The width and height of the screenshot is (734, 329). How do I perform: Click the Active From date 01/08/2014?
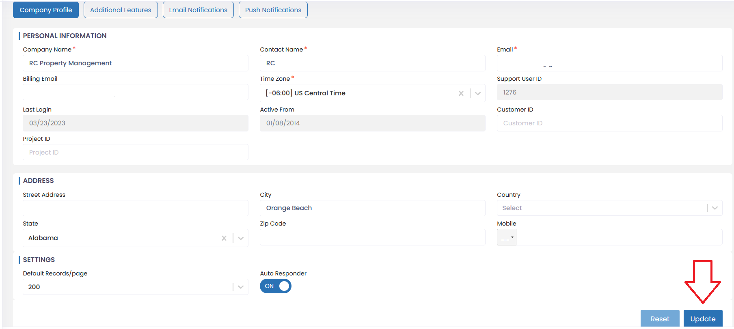coord(373,123)
